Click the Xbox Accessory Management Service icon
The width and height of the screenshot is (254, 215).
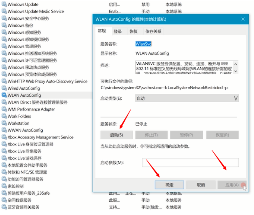coord(4,137)
